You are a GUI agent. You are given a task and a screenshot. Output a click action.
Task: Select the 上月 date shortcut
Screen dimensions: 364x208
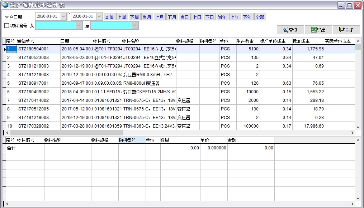pyautogui.click(x=159, y=17)
